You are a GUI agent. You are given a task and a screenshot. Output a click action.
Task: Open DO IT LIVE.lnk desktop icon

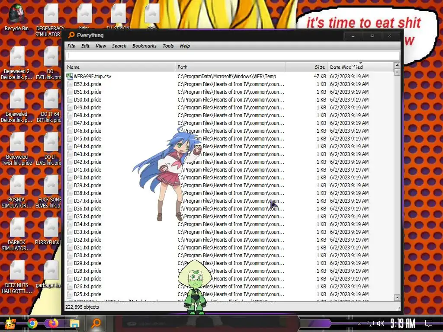click(50, 149)
